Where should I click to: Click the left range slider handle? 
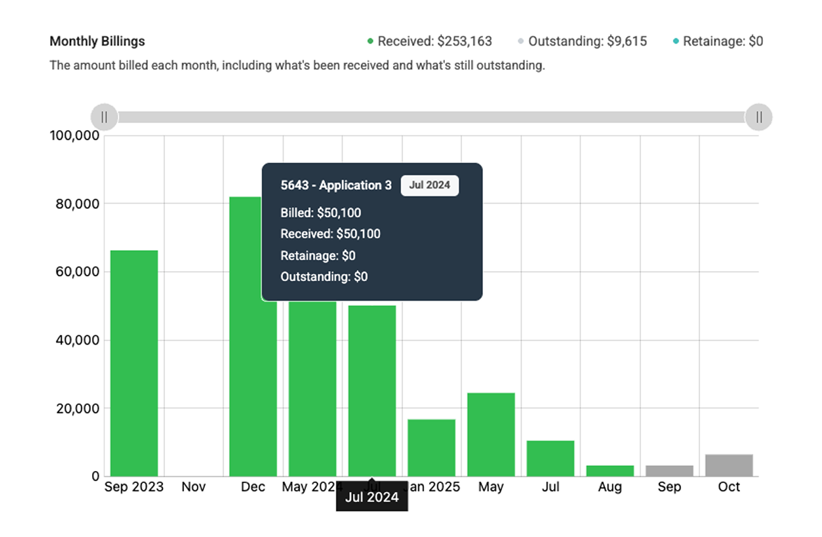[x=104, y=117]
